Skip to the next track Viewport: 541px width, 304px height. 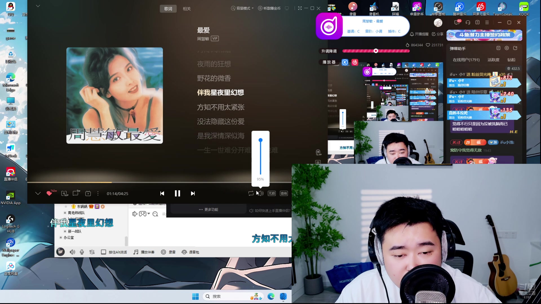[193, 193]
